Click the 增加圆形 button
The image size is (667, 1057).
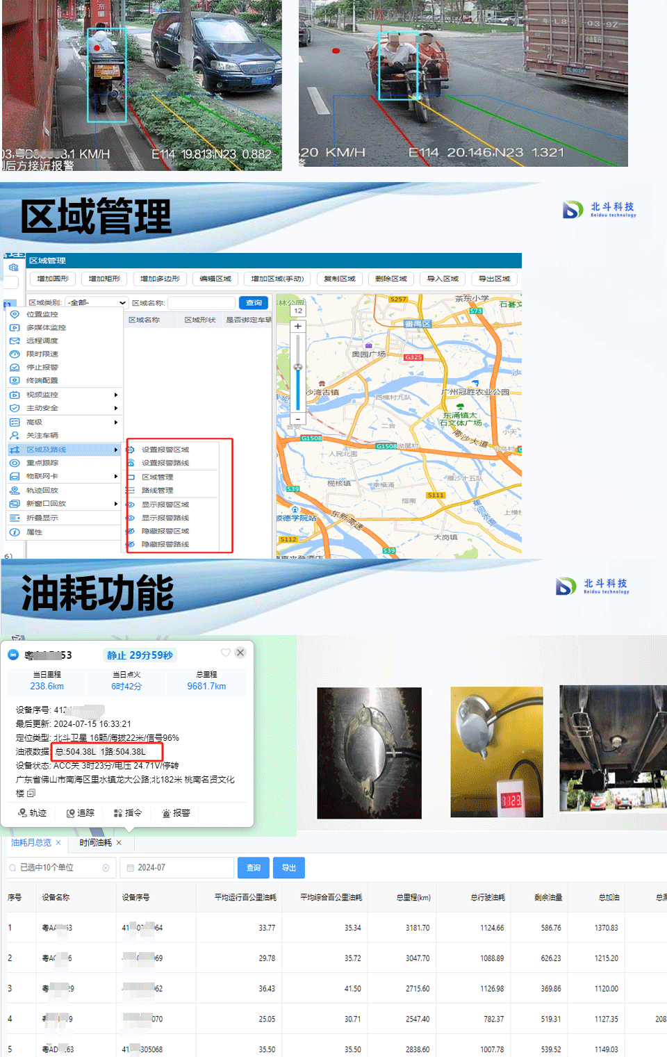tap(53, 279)
